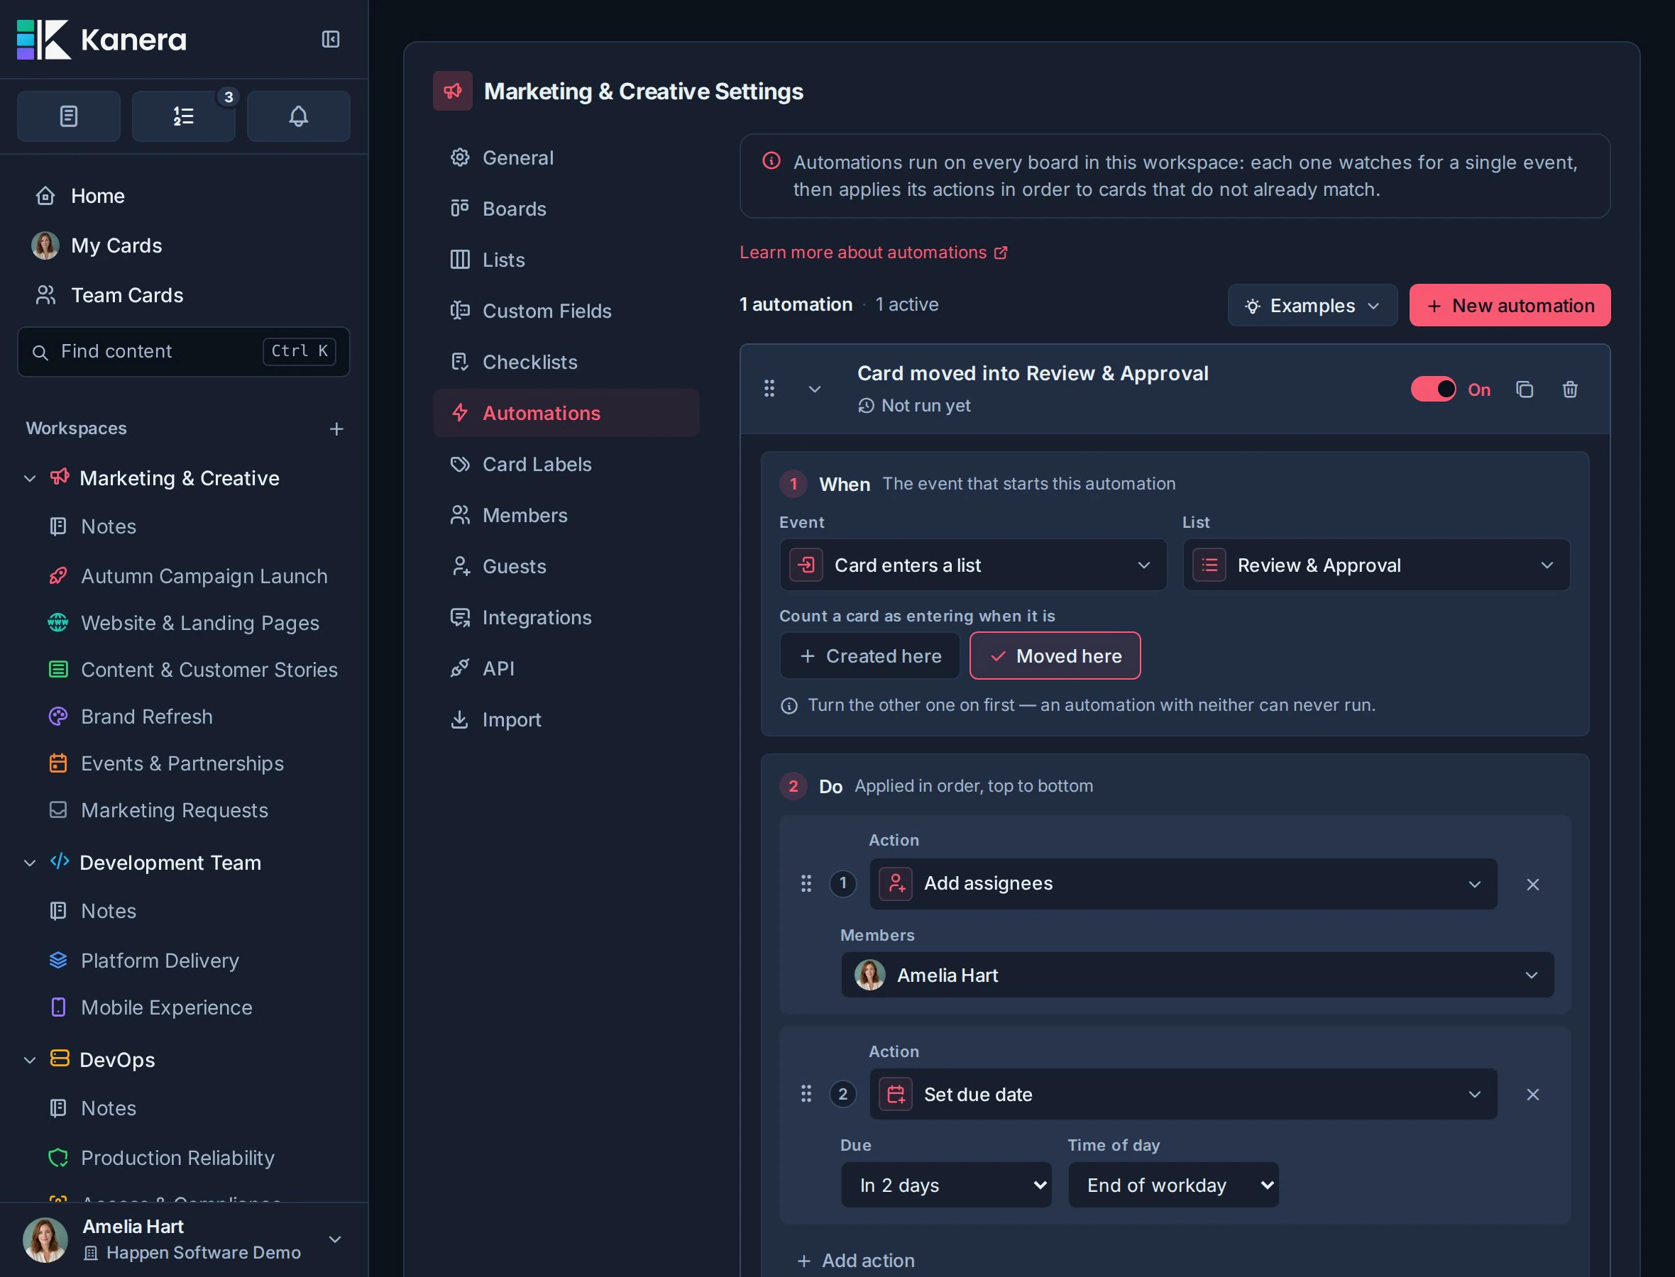Open the Due dropdown In 2 days
The image size is (1675, 1277).
click(946, 1185)
